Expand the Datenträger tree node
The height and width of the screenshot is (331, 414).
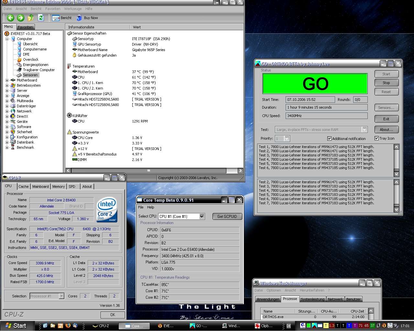tap(7, 106)
